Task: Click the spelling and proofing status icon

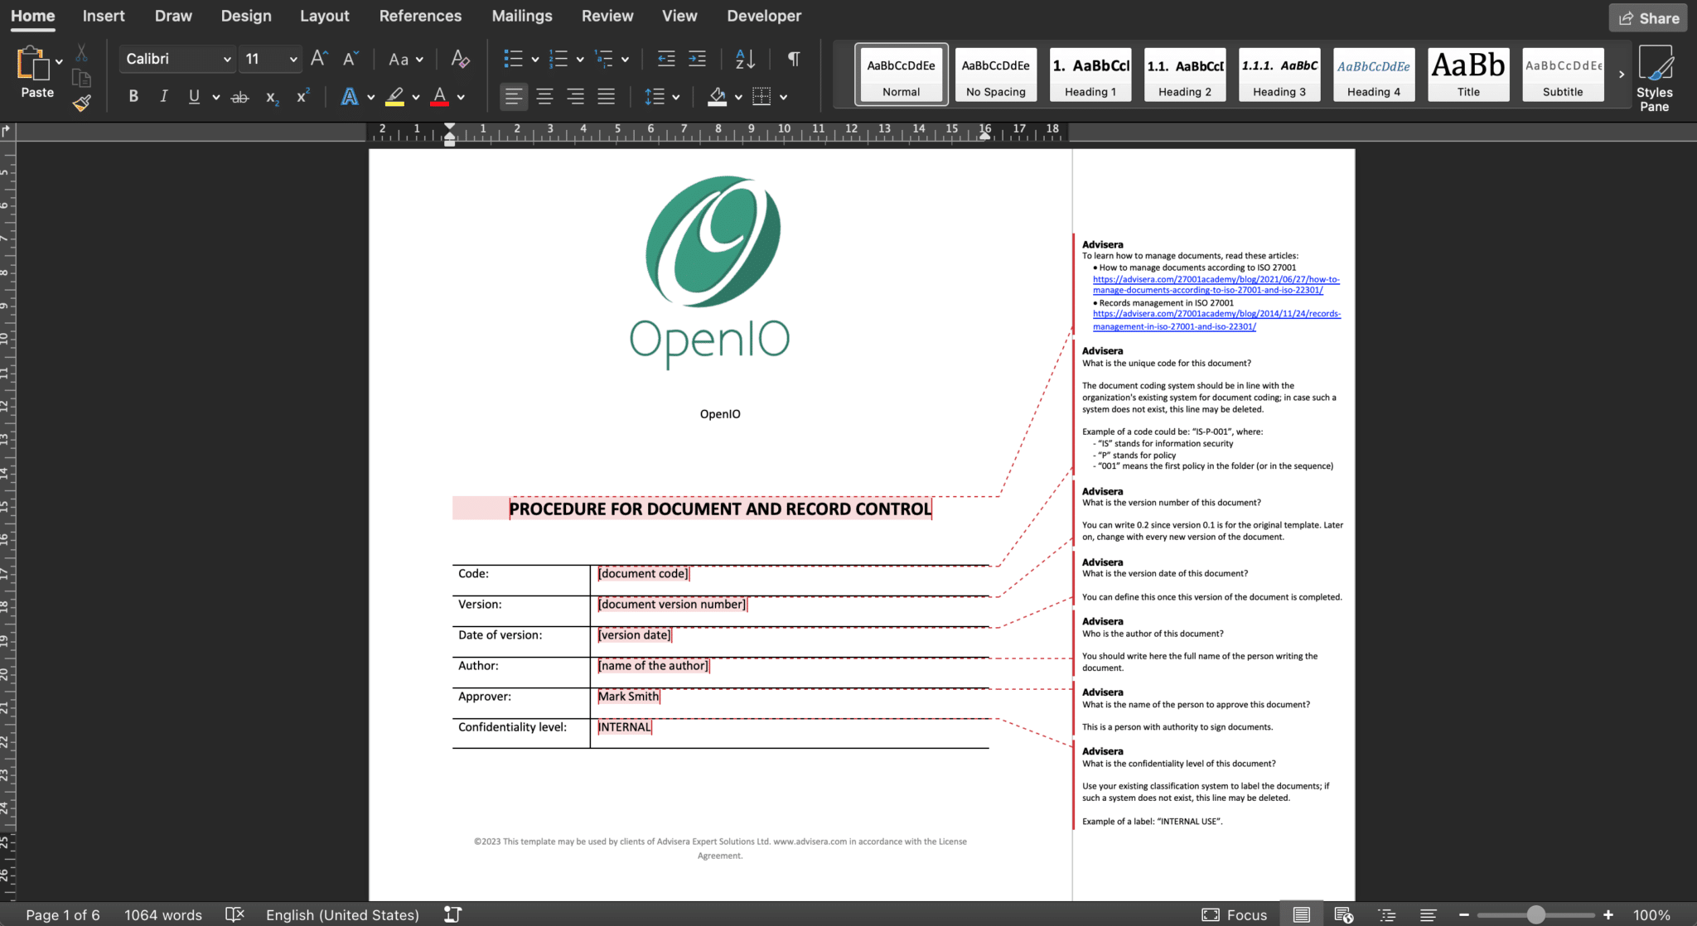Action: click(x=234, y=914)
